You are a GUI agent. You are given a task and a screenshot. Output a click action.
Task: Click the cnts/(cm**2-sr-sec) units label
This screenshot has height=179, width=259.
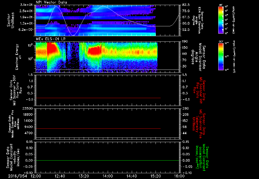(x=233, y=20)
